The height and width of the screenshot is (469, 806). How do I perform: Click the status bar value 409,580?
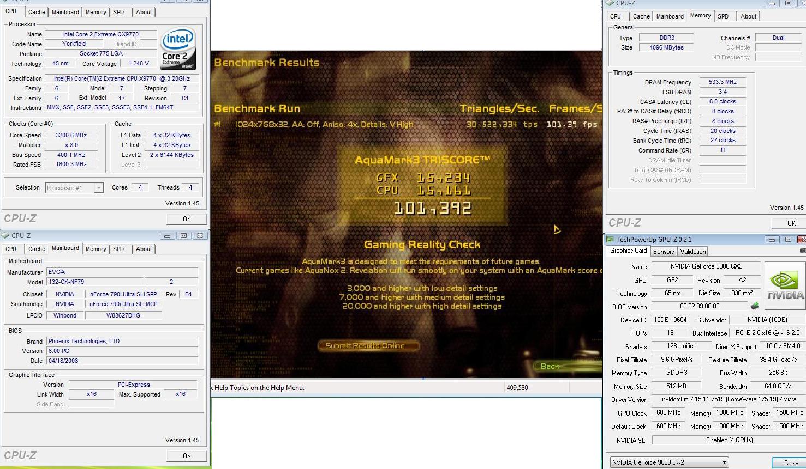517,388
